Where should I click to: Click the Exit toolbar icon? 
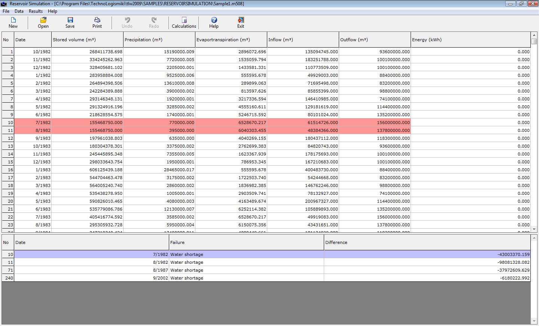[241, 22]
